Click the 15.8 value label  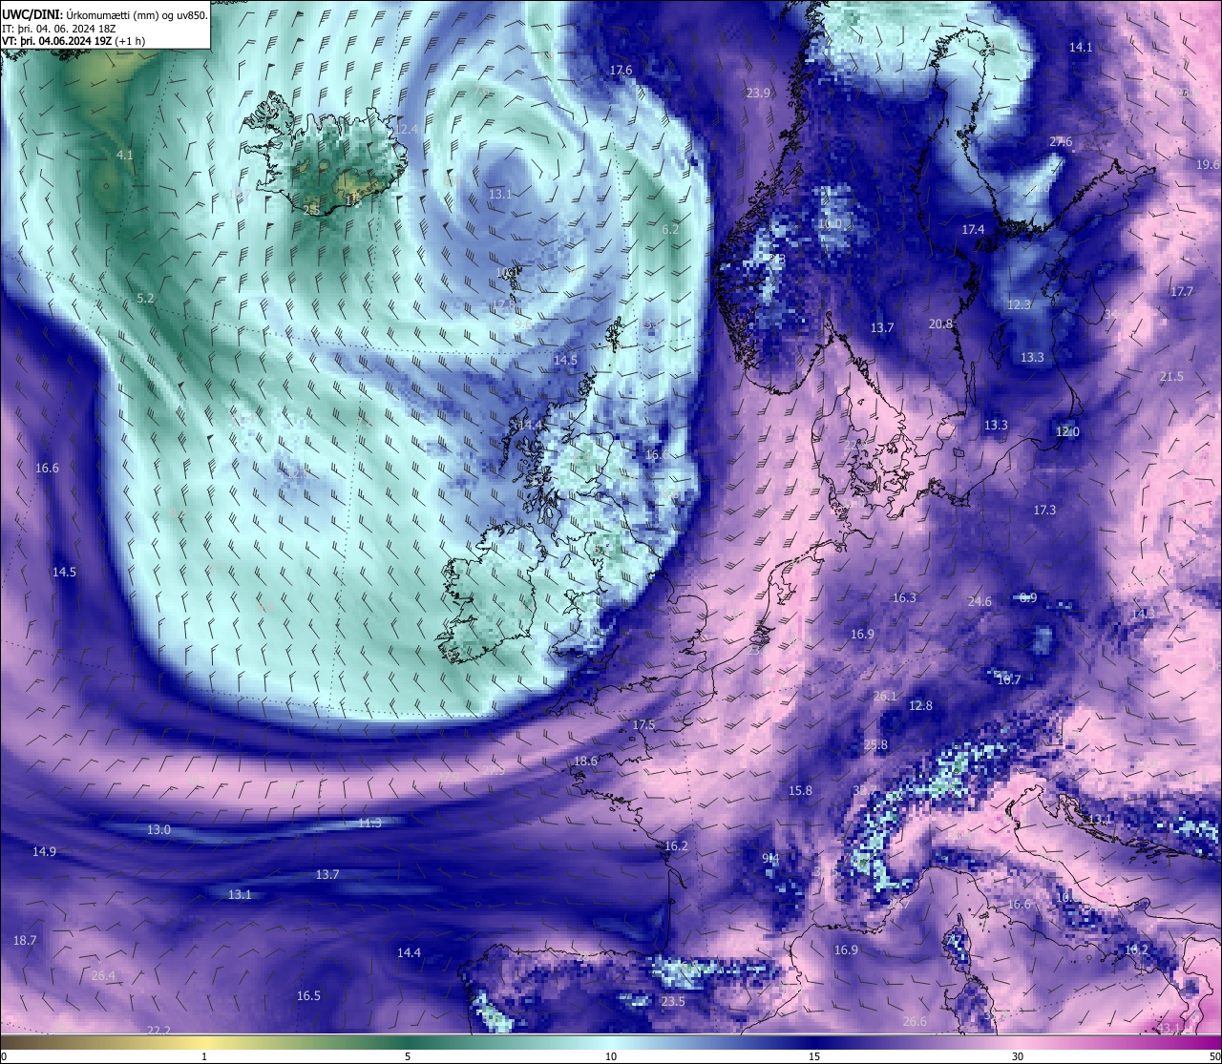(x=800, y=790)
